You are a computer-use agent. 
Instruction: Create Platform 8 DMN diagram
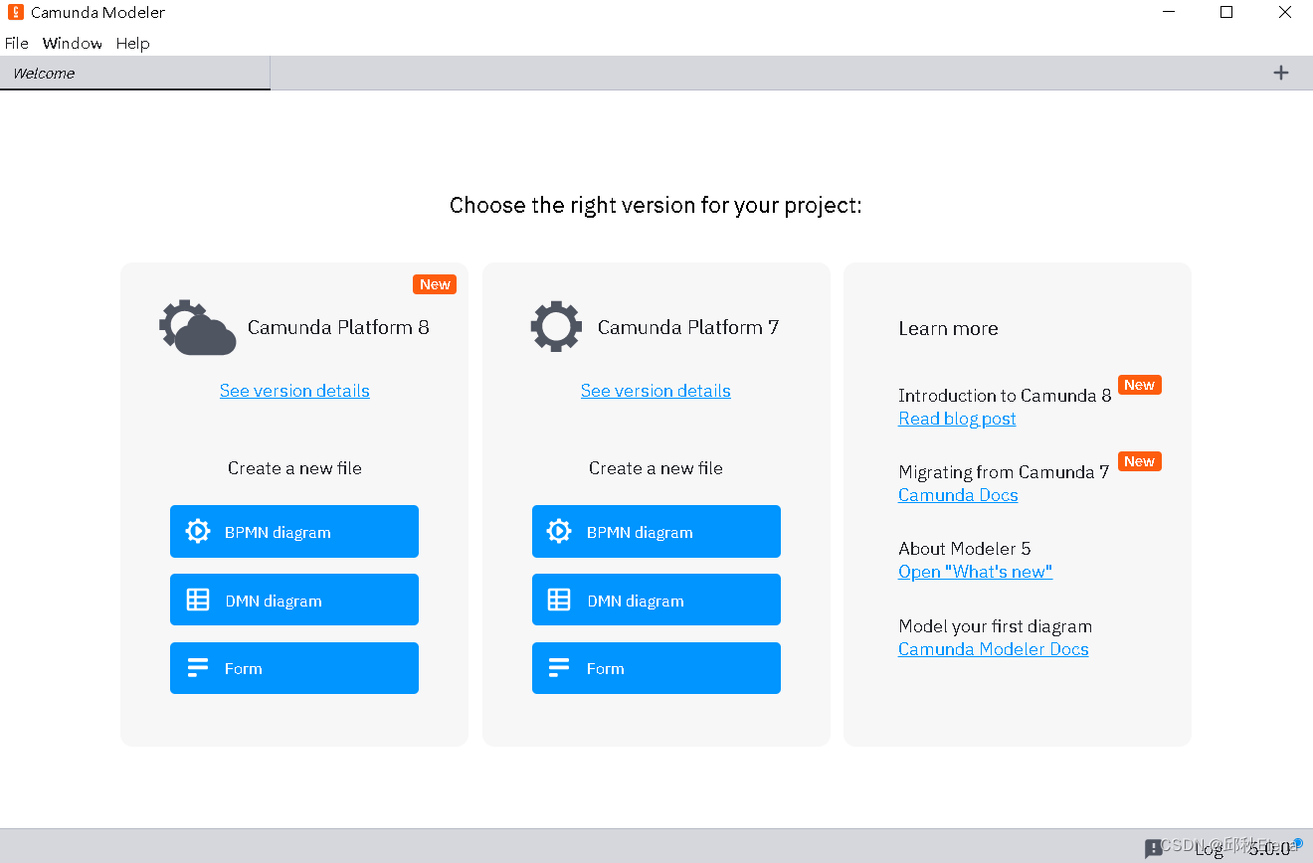(x=294, y=600)
